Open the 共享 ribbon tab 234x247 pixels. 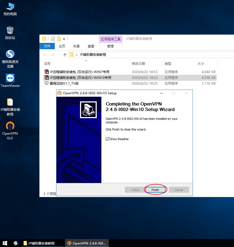coord(76,46)
